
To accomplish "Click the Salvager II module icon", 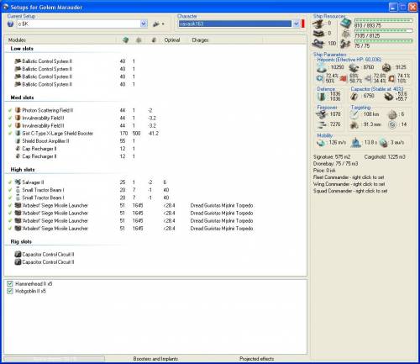I will [18, 182].
